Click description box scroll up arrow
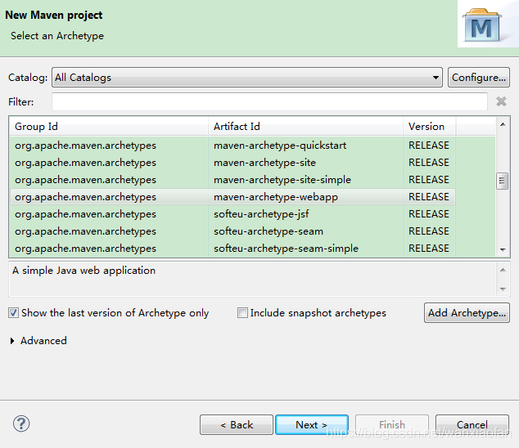The height and width of the screenshot is (448, 519). [503, 270]
